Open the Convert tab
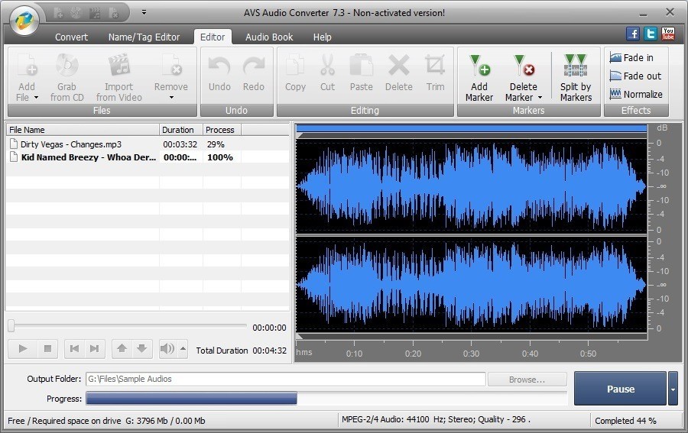This screenshot has height=433, width=688. 72,37
